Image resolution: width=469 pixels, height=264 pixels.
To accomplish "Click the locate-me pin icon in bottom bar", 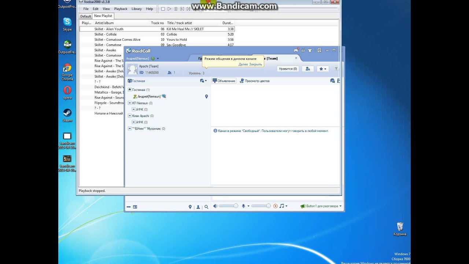I will tap(190, 207).
